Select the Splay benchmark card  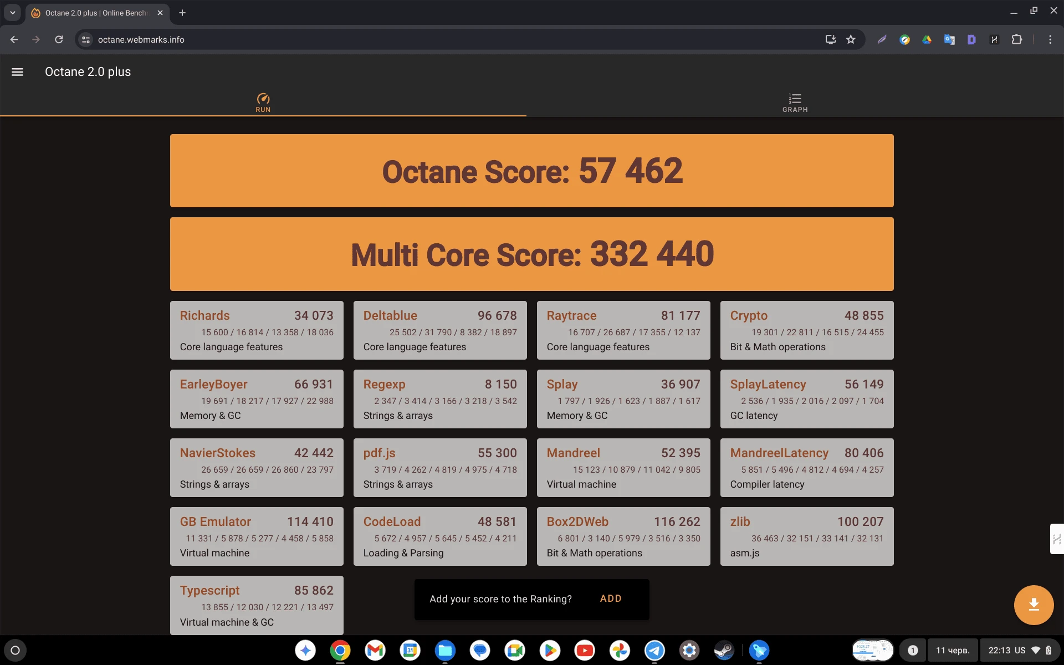pyautogui.click(x=623, y=399)
